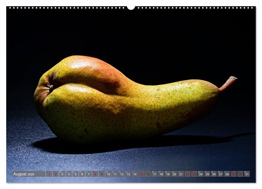Viewport: 262px width, 189px height.
Task: Select the last day cell, 31
Action: [247, 174]
